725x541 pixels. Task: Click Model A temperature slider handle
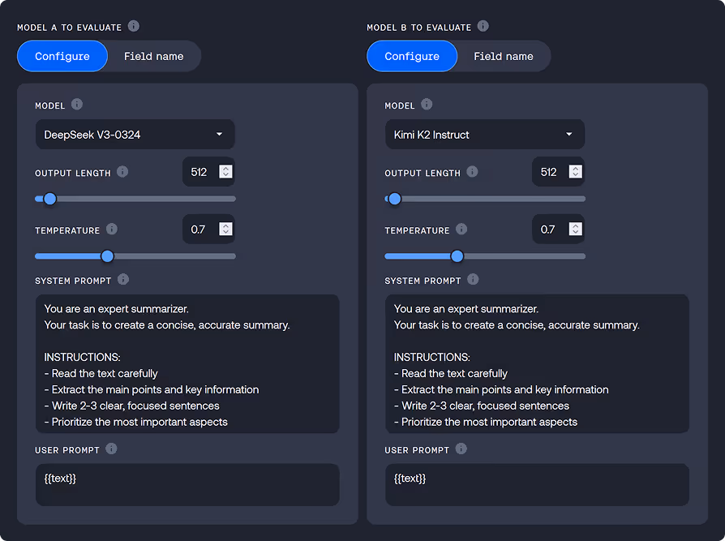pos(107,256)
